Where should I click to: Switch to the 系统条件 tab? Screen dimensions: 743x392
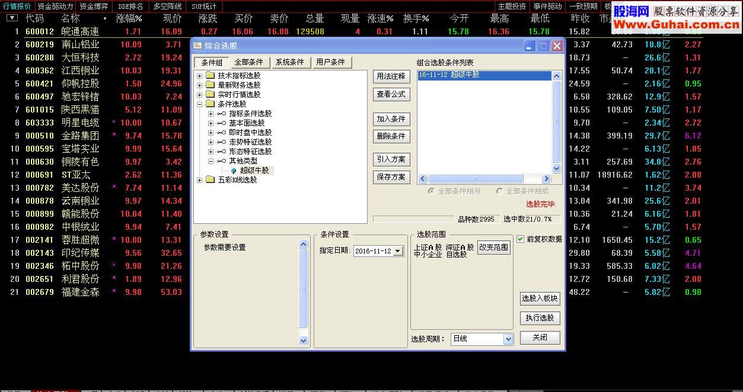point(290,62)
